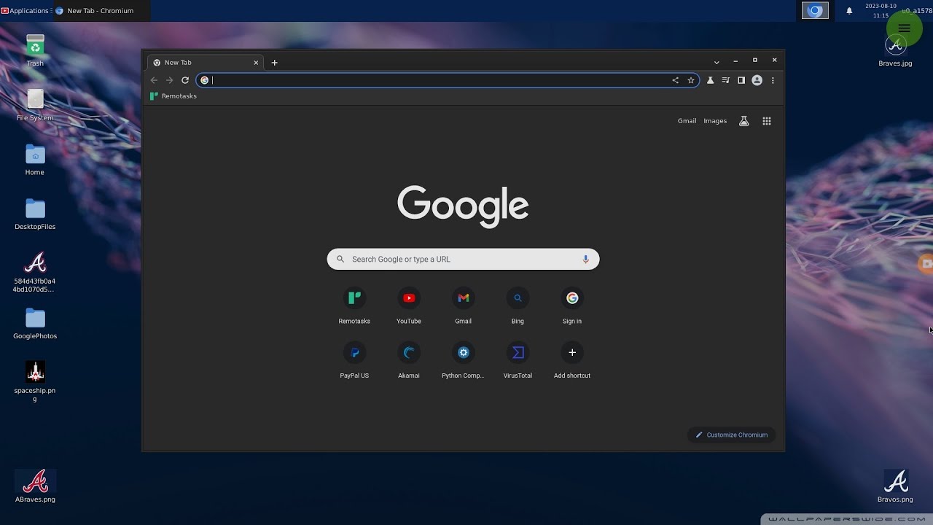Open the Search Labs flask icon on page
The width and height of the screenshot is (933, 525).
[744, 121]
